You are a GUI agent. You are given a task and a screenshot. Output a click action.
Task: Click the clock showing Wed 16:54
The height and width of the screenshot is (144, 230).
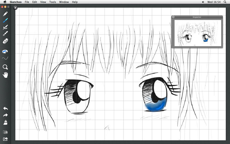(214, 2)
